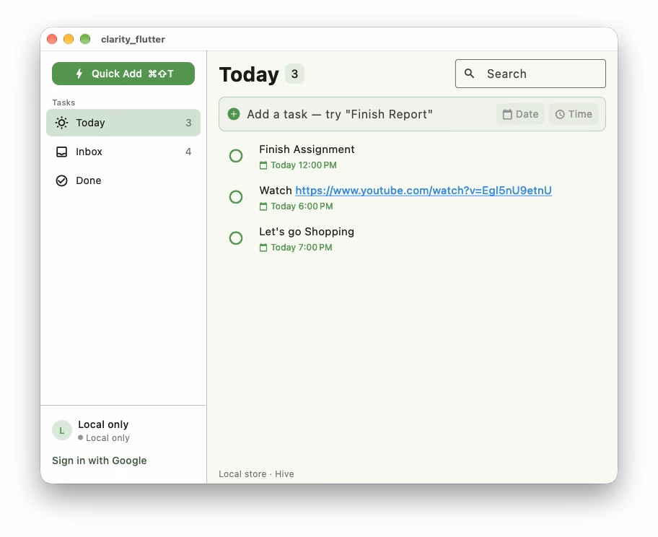Click the Done checkmark circle icon
This screenshot has height=537, width=658.
point(62,180)
